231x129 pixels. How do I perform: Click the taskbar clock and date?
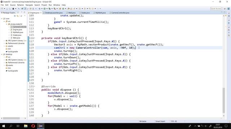(218, 126)
